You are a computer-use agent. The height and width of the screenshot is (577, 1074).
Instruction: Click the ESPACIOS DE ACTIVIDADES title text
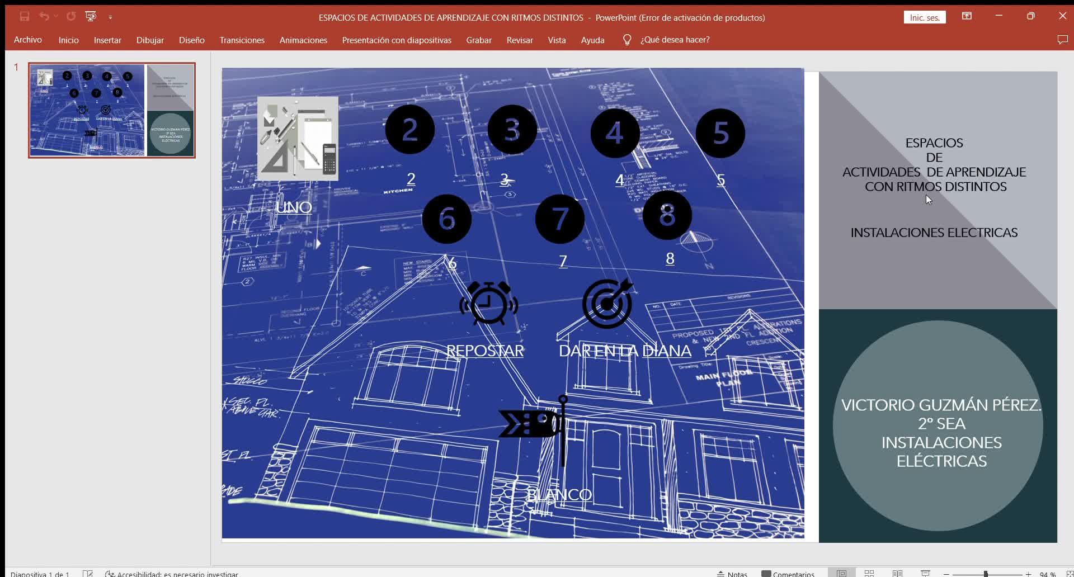(934, 165)
